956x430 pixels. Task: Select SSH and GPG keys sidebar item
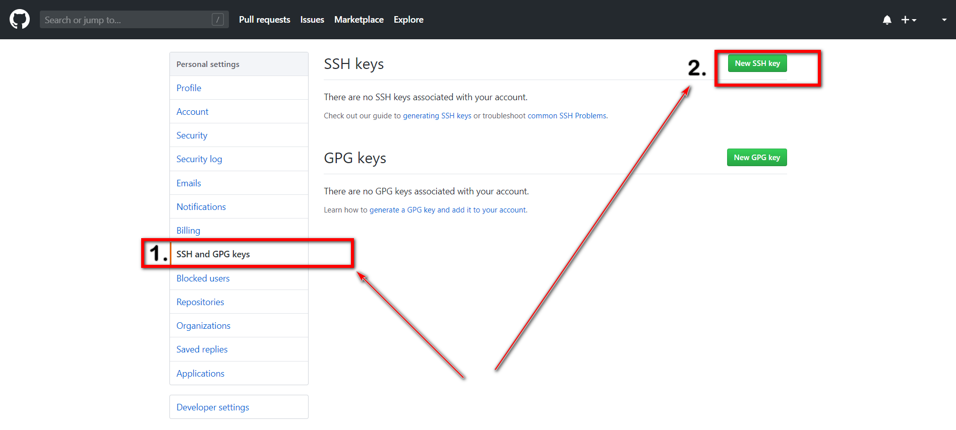[213, 254]
